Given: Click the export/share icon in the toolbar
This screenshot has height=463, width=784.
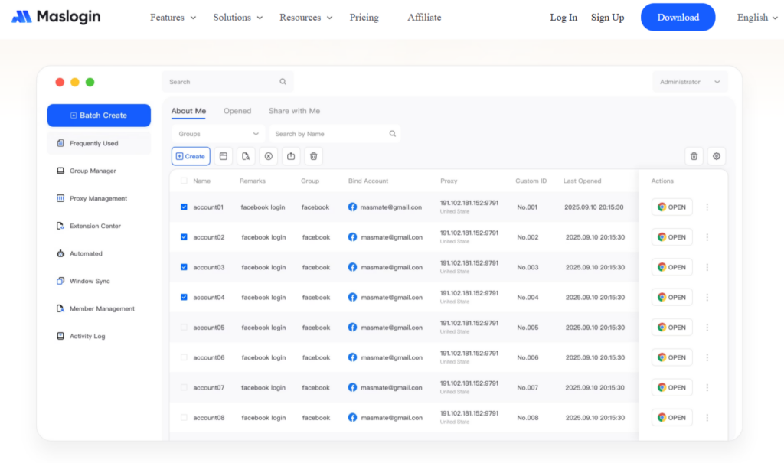Looking at the screenshot, I should click(x=291, y=156).
